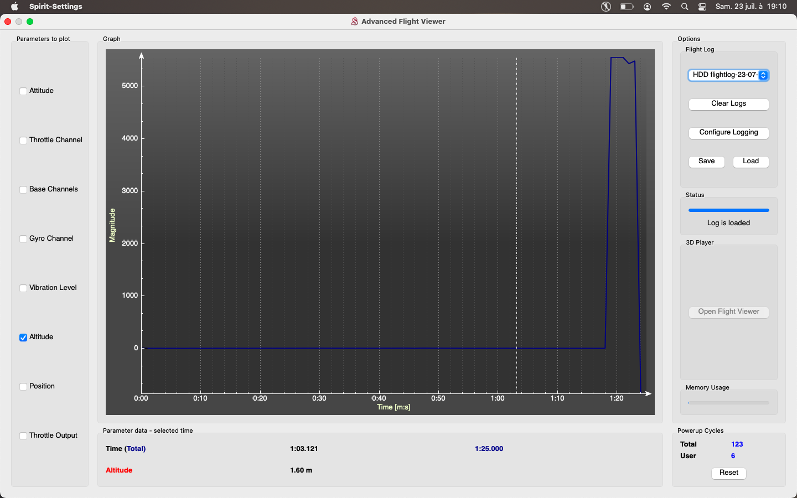
Task: Open Control Center icon
Action: point(702,7)
